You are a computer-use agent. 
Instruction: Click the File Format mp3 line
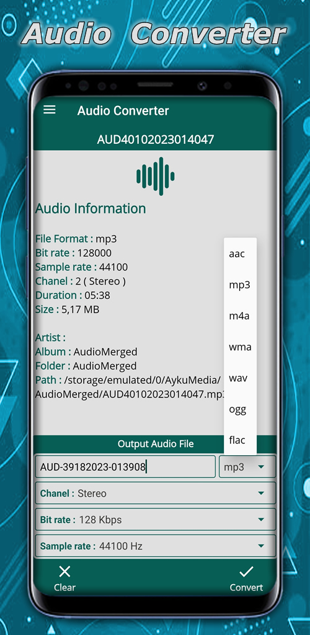76,239
